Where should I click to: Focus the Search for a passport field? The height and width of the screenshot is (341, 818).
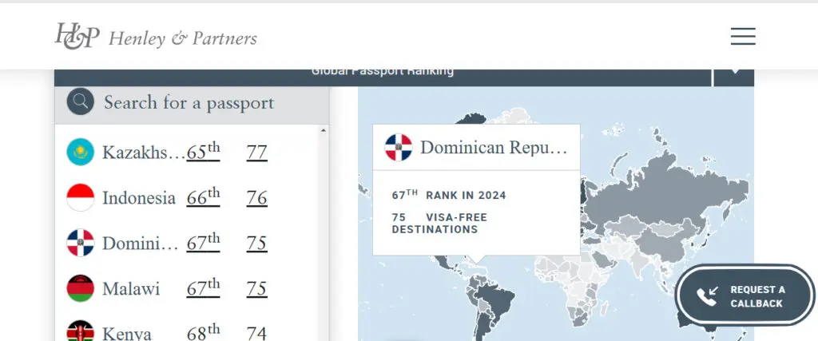192,102
